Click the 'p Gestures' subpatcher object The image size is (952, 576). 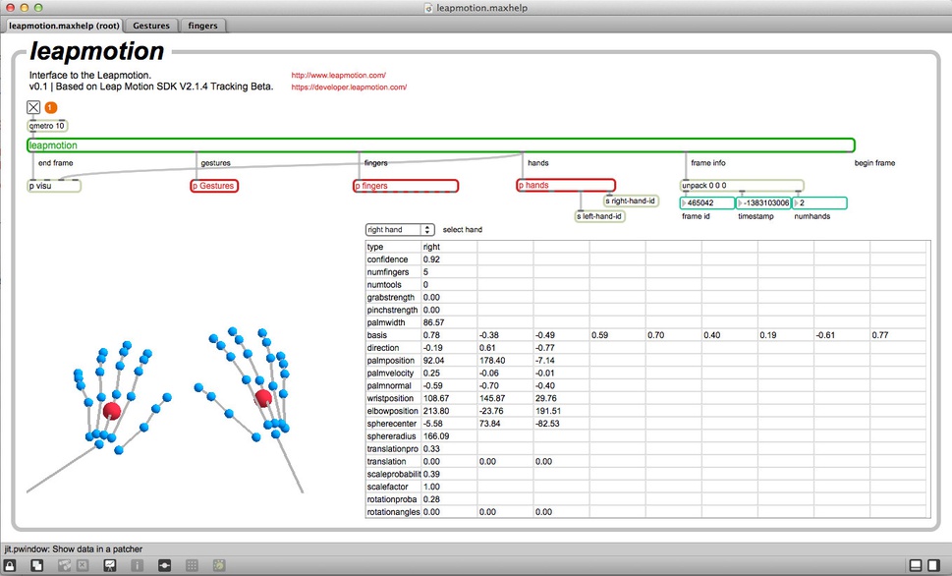(x=214, y=186)
